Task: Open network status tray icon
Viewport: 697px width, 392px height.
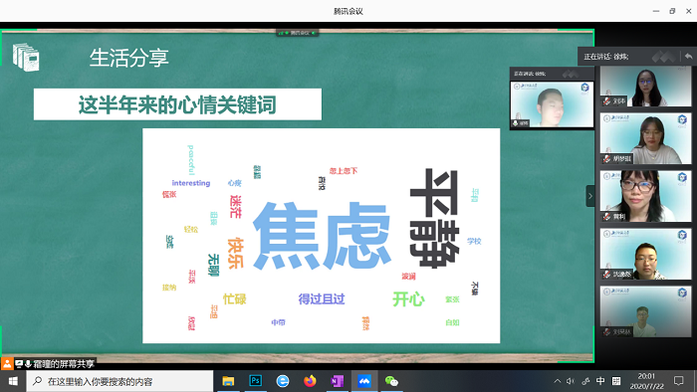Action: click(x=585, y=381)
